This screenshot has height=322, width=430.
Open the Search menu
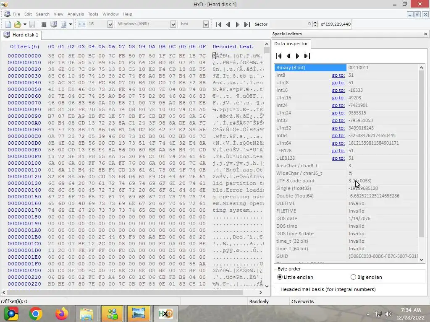(x=42, y=14)
